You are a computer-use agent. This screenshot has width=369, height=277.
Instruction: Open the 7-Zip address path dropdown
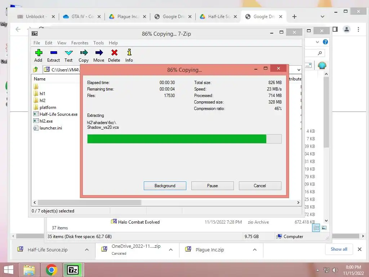click(x=299, y=70)
